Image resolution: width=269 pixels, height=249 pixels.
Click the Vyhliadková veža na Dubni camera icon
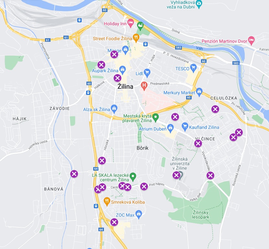(x=199, y=4)
